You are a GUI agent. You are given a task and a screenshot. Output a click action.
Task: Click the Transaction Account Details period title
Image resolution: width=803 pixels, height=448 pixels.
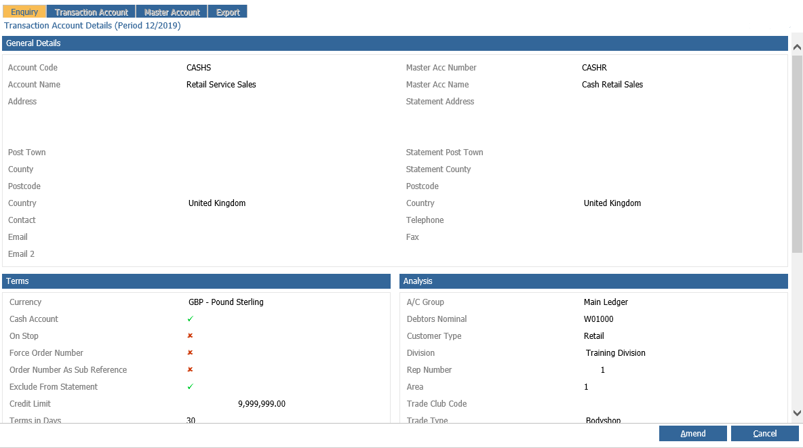92,26
